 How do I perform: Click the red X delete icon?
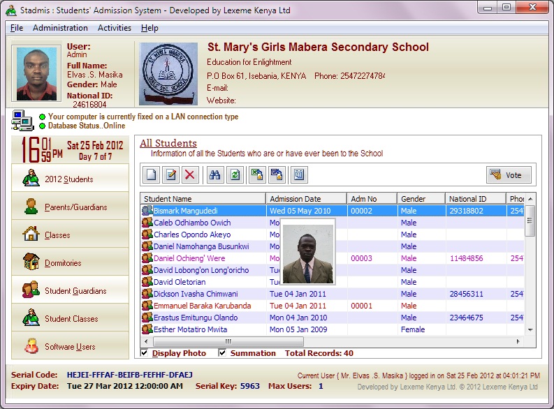click(x=190, y=174)
